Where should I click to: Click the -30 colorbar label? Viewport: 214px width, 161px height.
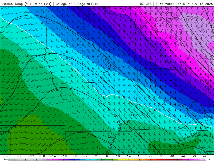[x=9, y=156]
